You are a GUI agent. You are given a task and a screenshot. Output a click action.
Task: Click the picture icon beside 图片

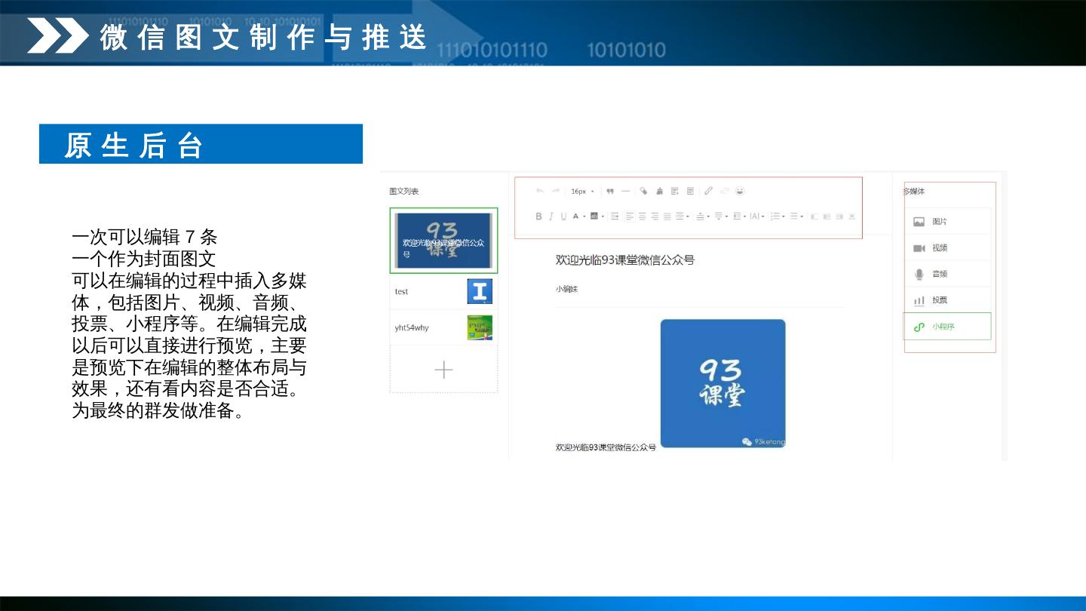pos(919,222)
